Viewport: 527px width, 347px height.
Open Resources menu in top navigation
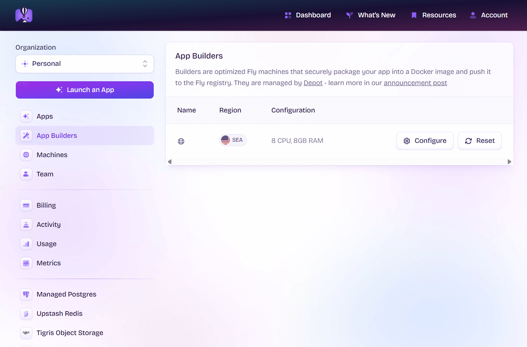pyautogui.click(x=433, y=15)
